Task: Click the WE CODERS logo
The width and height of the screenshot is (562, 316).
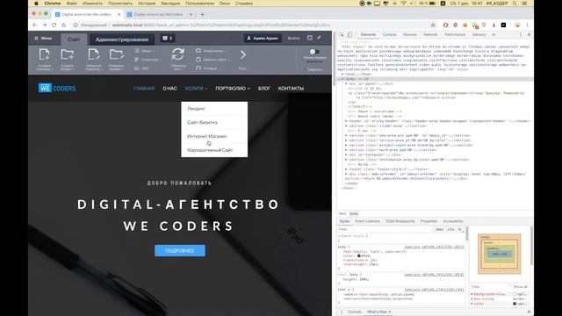Action: [57, 88]
